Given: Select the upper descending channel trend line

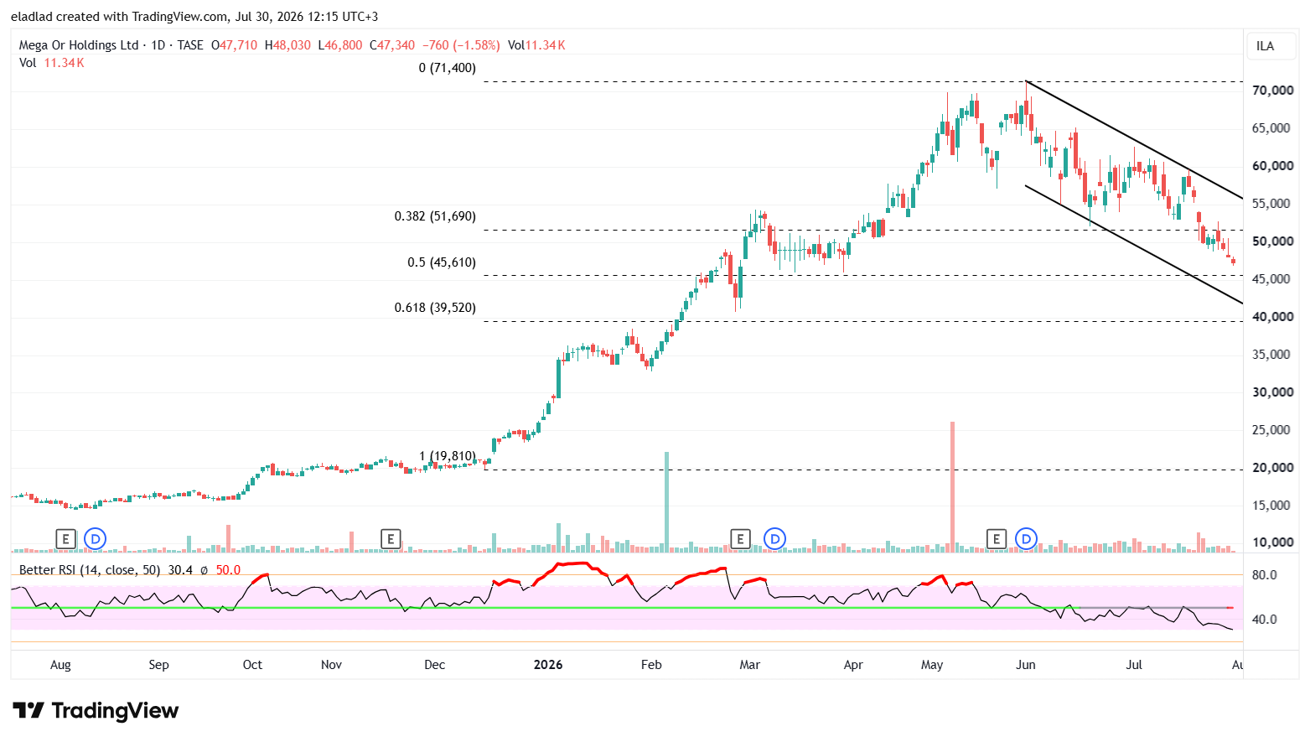Looking at the screenshot, I should 1134,140.
